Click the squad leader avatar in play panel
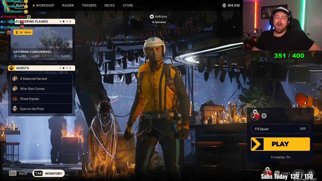 (255, 115)
